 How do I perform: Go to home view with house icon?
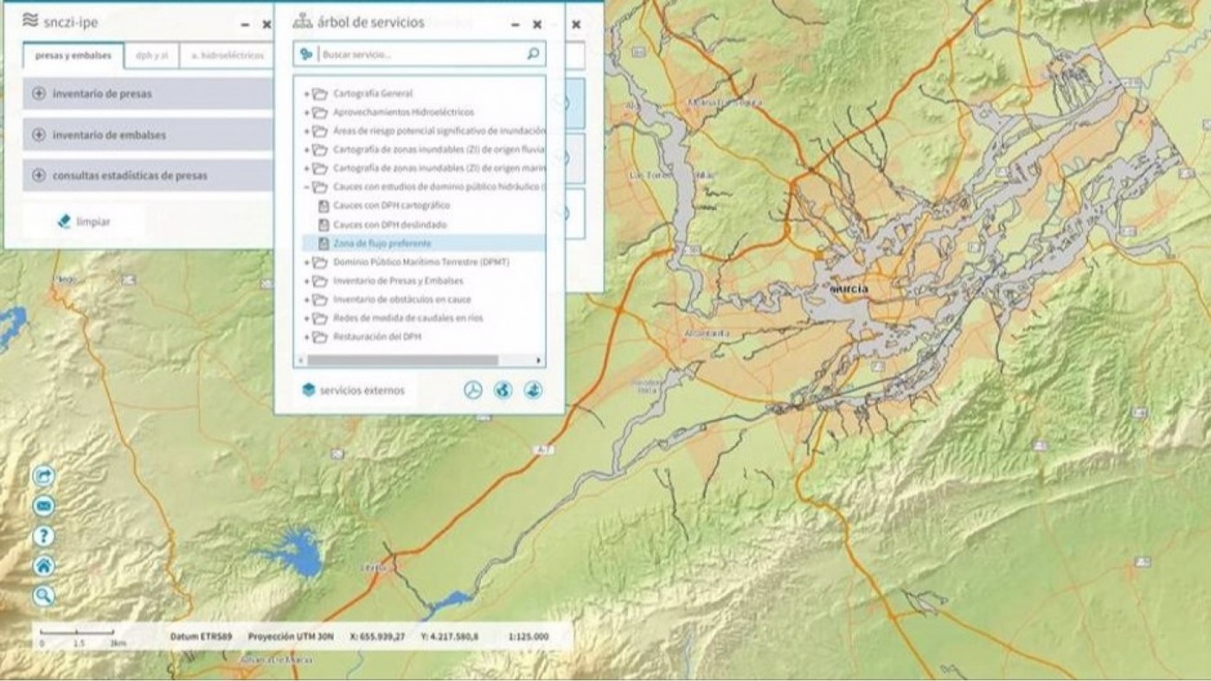43,566
